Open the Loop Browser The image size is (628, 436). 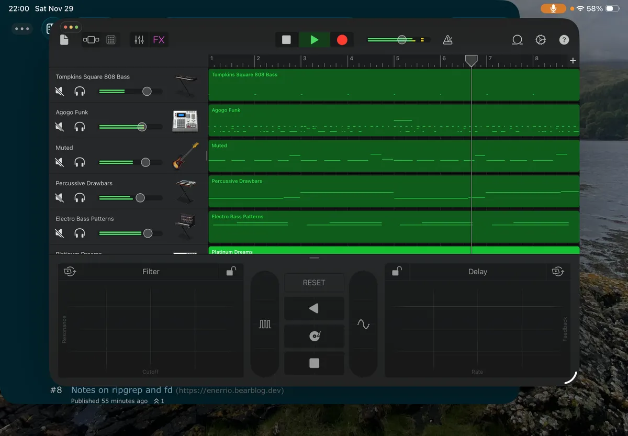(x=517, y=40)
